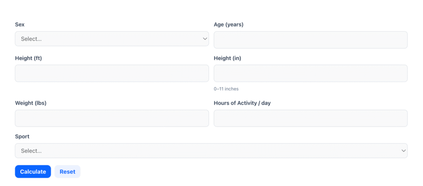Image resolution: width=423 pixels, height=186 pixels.
Task: Click the 'Hours of Activity / day' label
Action: coord(242,103)
